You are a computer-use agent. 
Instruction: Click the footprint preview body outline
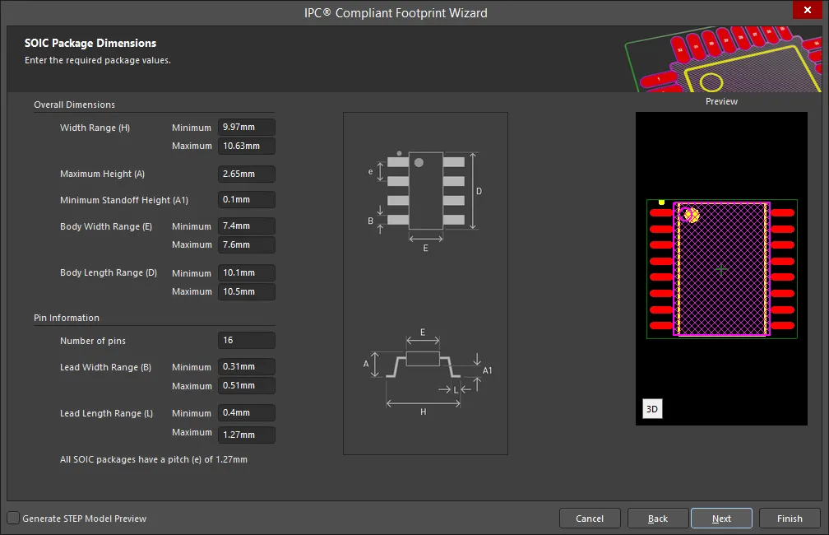click(722, 269)
